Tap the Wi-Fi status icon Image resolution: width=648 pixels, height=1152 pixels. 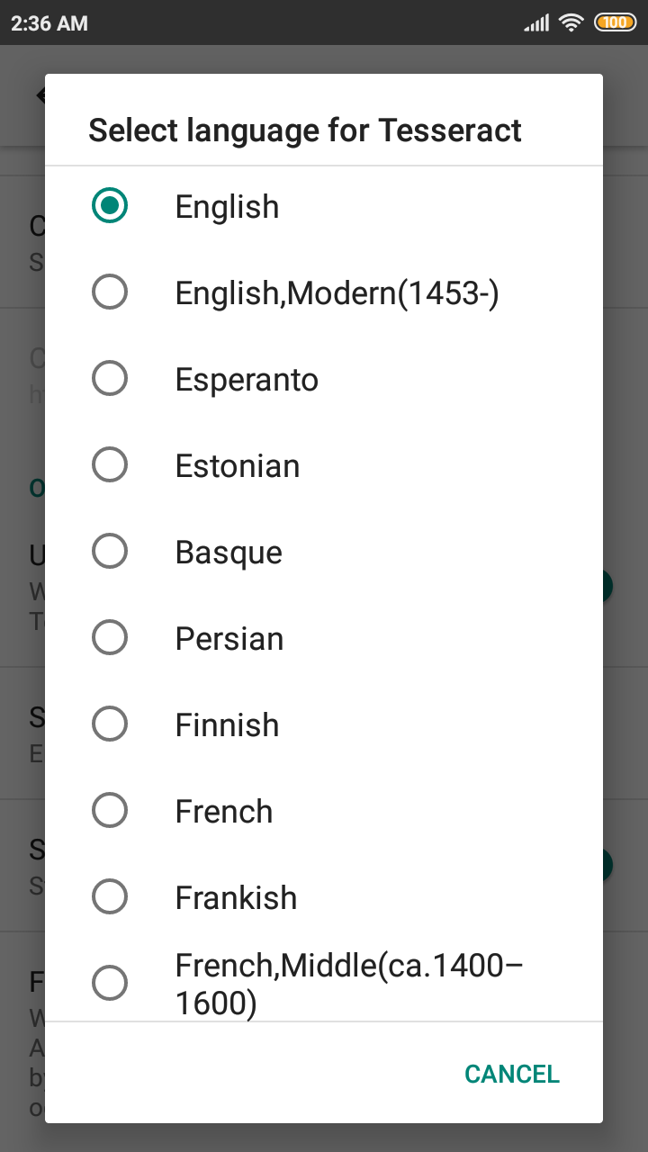point(571,22)
